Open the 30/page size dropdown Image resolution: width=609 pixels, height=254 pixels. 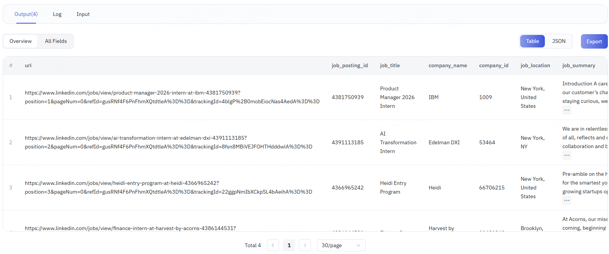[x=341, y=245]
